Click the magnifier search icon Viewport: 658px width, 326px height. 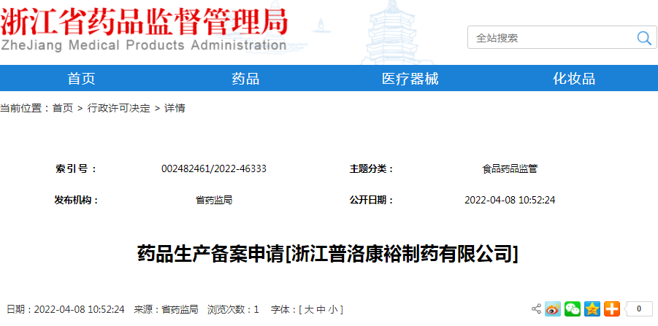tap(643, 38)
